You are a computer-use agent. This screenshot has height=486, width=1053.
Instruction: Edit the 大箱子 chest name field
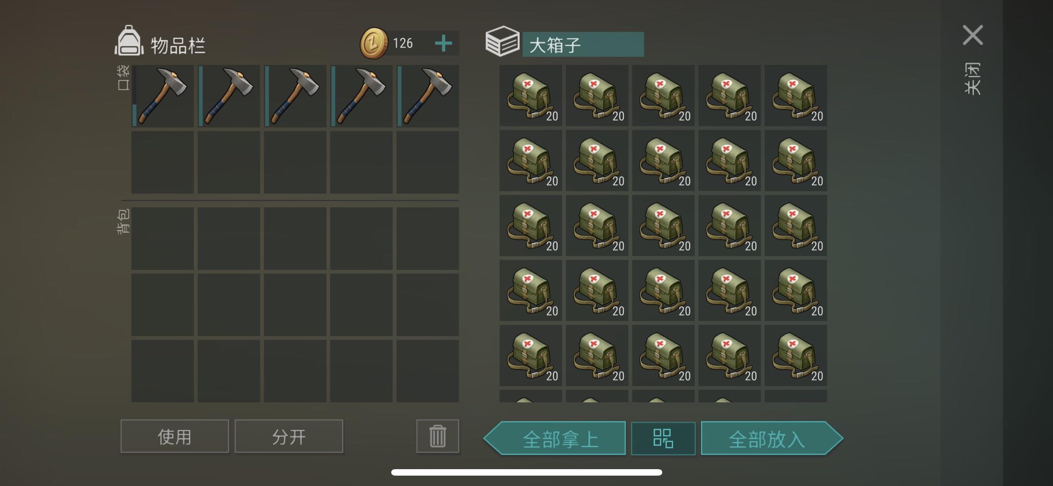tap(583, 44)
